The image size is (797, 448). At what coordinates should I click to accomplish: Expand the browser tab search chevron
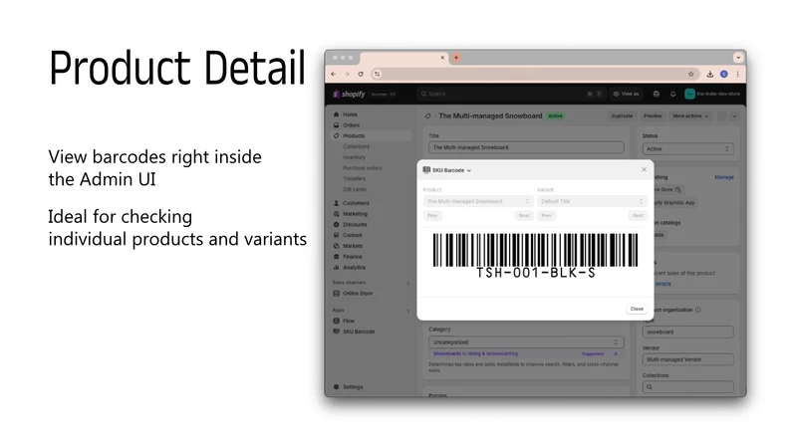(x=738, y=58)
